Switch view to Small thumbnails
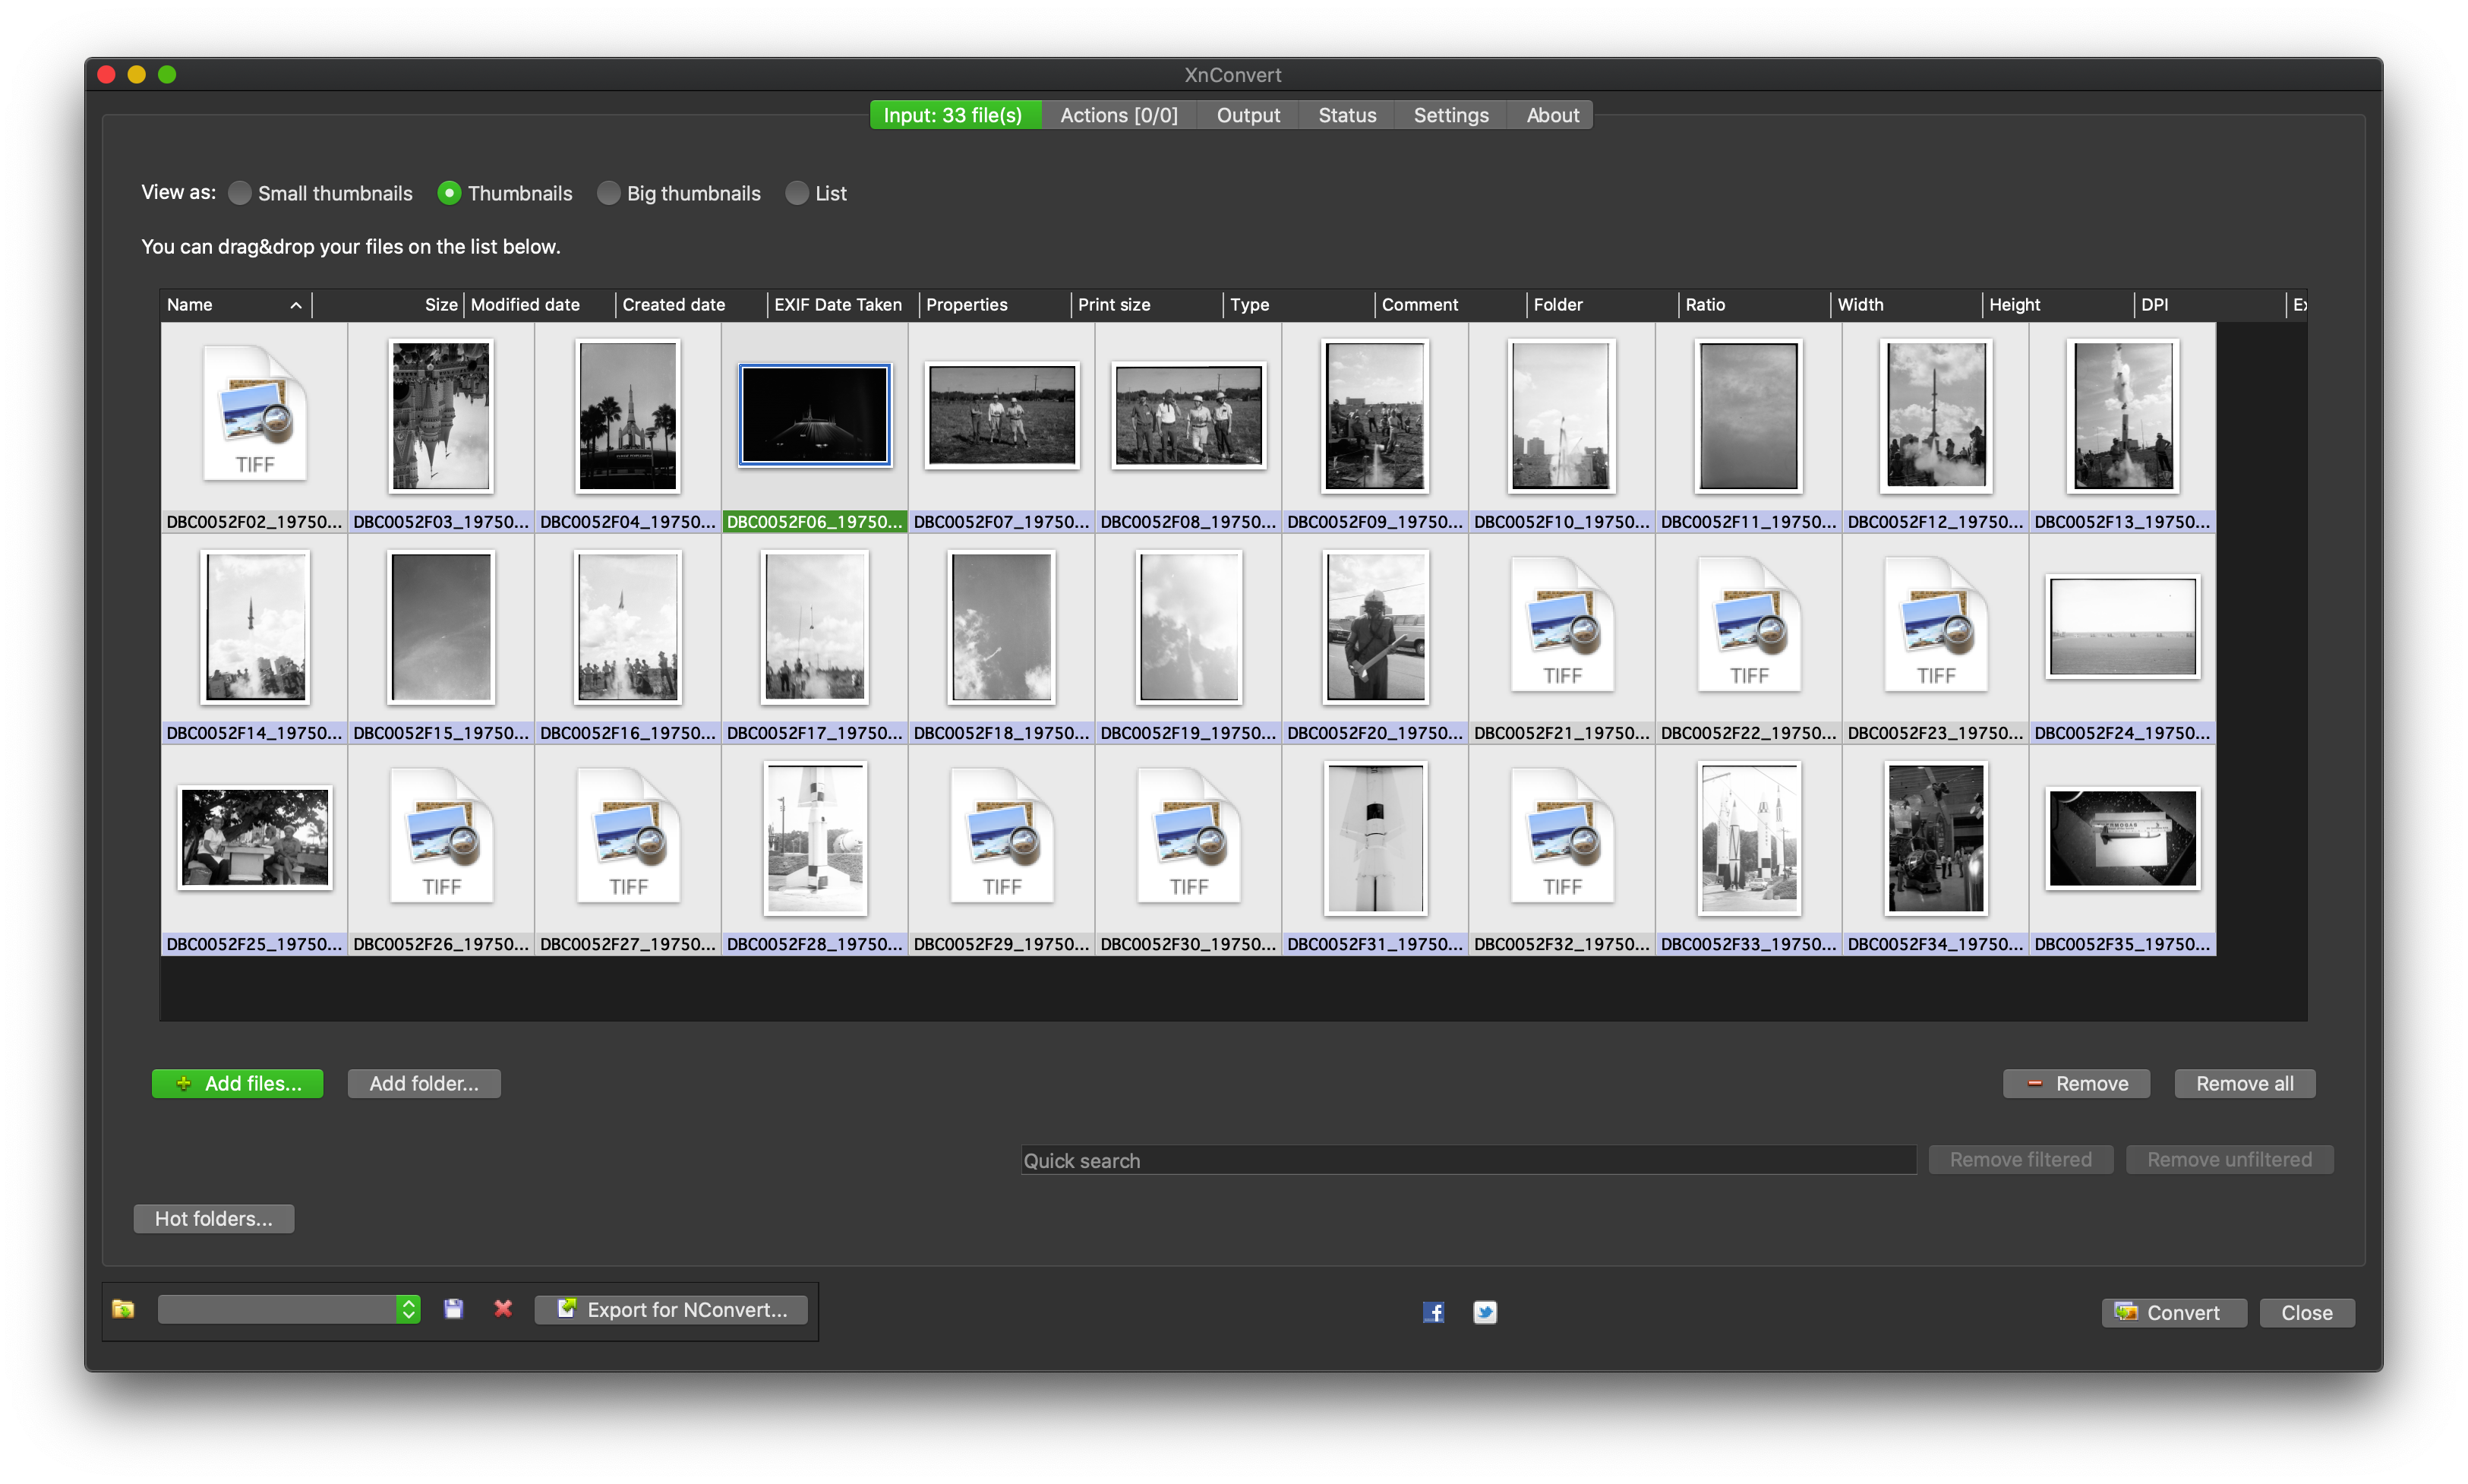Screen dimensions: 2468x1484 pos(240,194)
